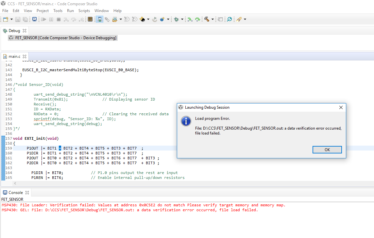Image resolution: width=374 pixels, height=238 pixels.
Task: Expand the Debug configurations dropdown arrow
Action: pos(182,19)
